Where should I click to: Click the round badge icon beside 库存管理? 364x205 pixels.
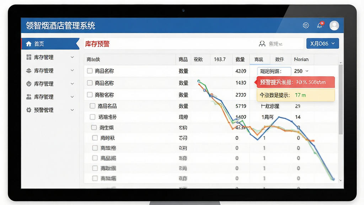29,84
